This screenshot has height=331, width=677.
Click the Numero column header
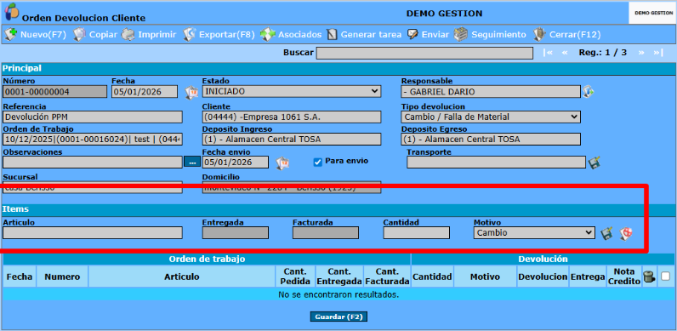(x=62, y=277)
